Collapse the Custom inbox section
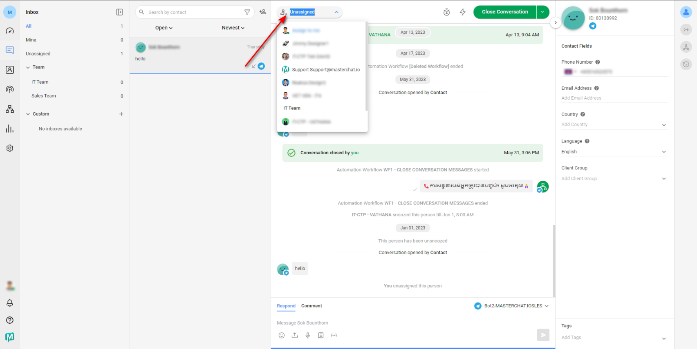The height and width of the screenshot is (349, 697). pyautogui.click(x=28, y=114)
